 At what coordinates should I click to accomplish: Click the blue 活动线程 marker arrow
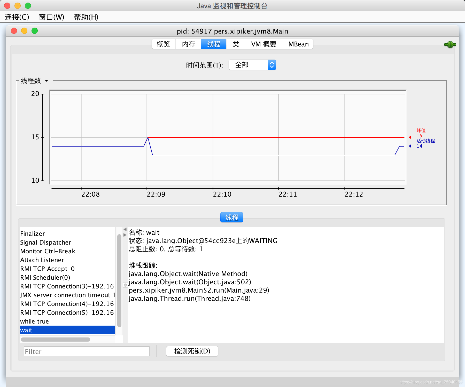[410, 146]
